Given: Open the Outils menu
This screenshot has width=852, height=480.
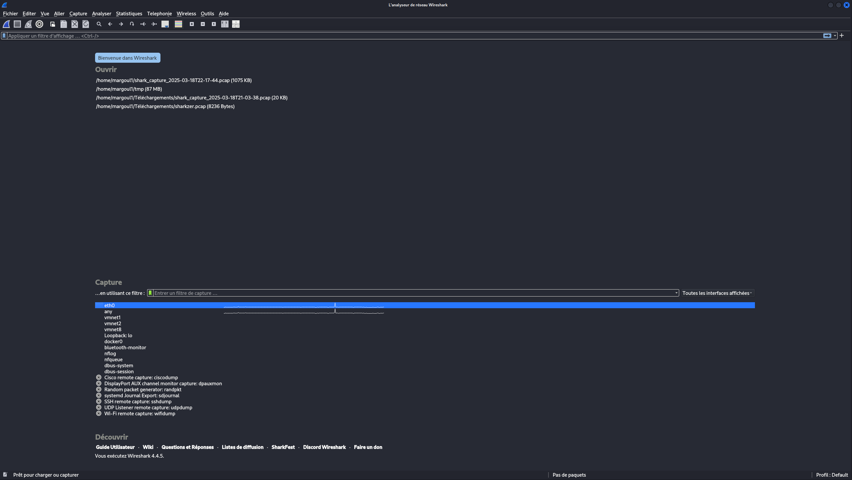Looking at the screenshot, I should [x=207, y=14].
